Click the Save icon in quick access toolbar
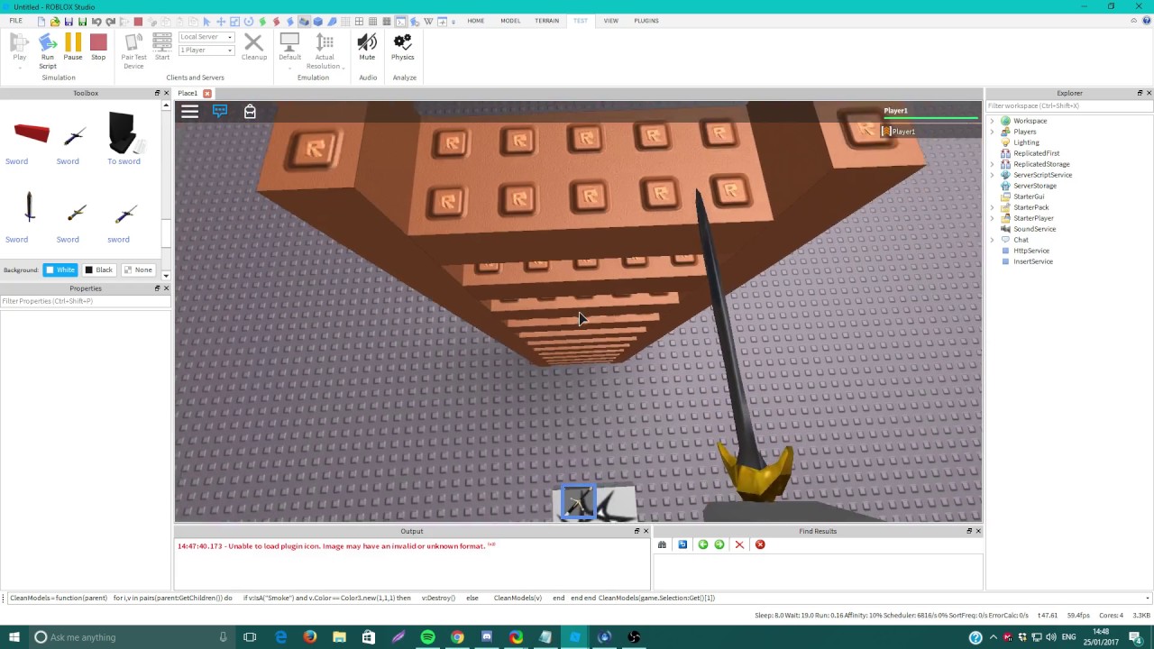 [69, 22]
